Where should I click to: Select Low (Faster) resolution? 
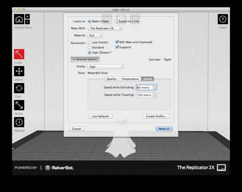click(89, 42)
